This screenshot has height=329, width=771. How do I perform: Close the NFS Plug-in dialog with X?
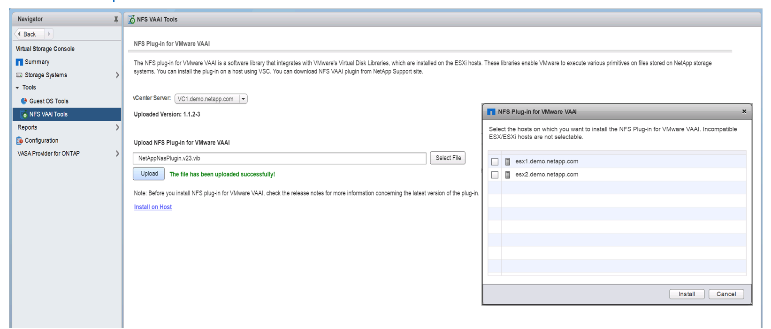click(x=744, y=111)
